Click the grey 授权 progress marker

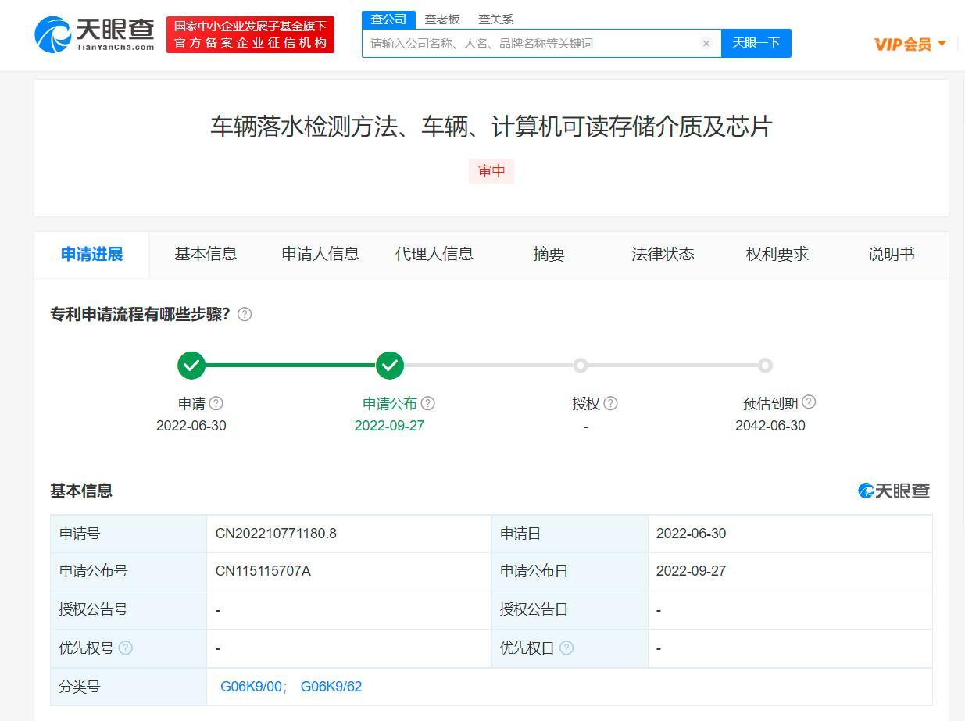[580, 365]
